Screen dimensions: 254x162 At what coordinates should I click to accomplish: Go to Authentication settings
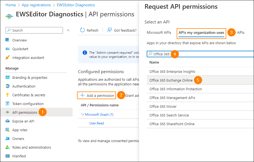24,86
